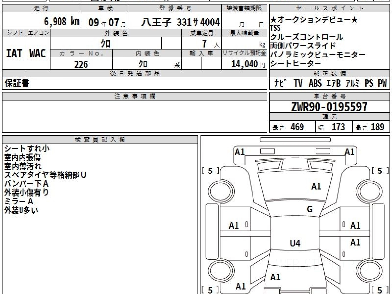Image resolution: width=392 pixels, height=294 pixels.
Task: Click the G mark on the windshield diagram
Action: tap(310, 209)
